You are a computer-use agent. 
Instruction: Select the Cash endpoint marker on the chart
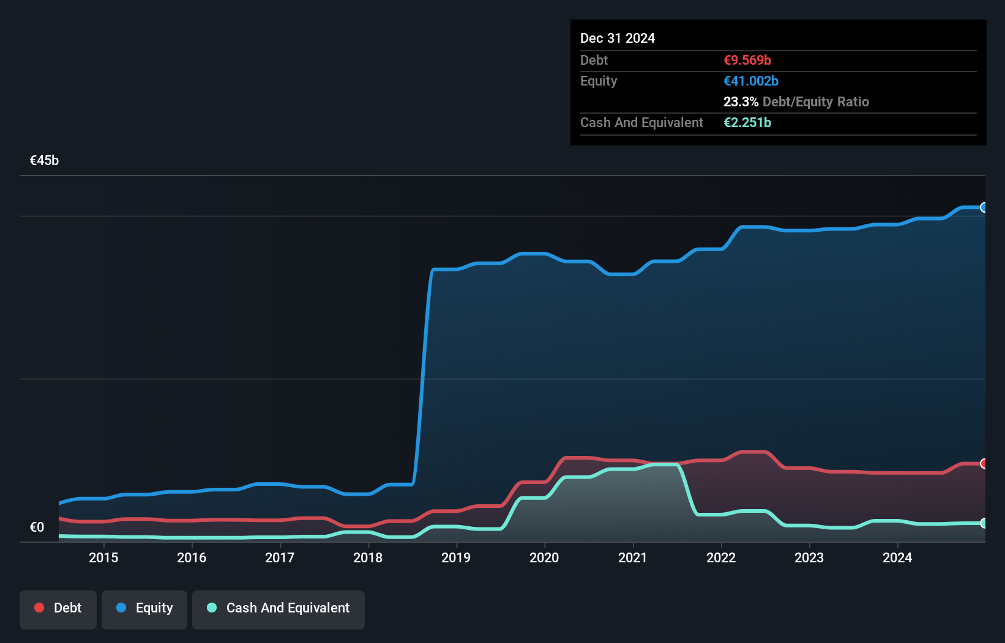click(x=984, y=523)
